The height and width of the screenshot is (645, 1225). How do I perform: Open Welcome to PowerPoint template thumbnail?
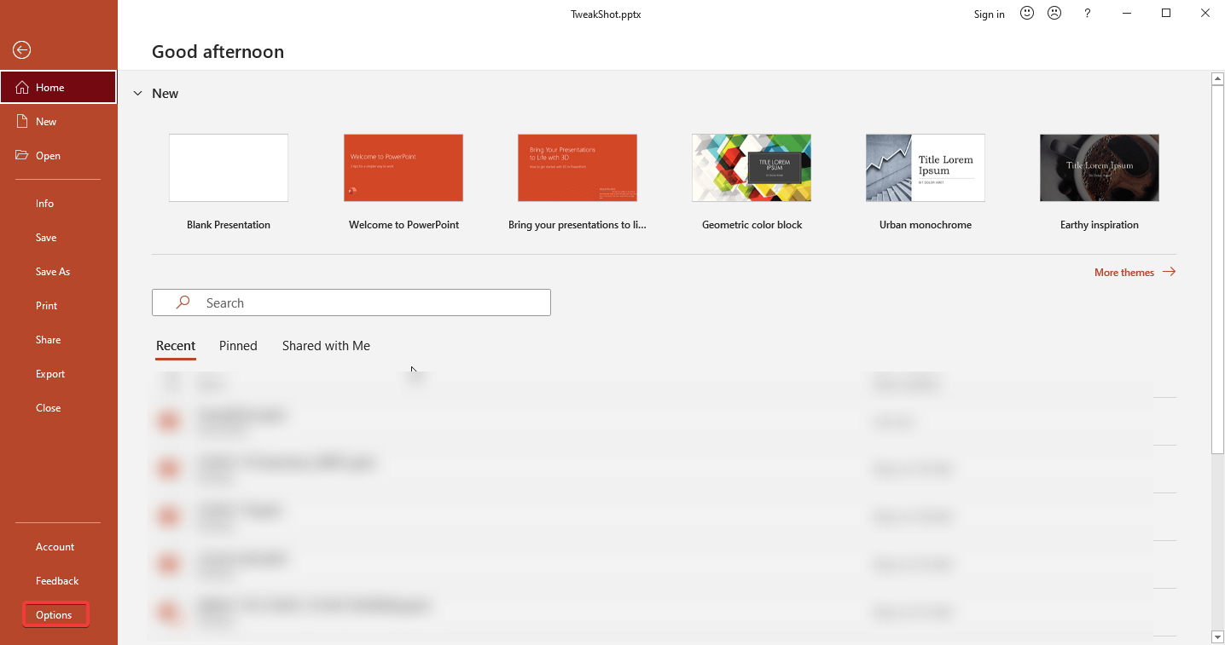click(x=403, y=168)
